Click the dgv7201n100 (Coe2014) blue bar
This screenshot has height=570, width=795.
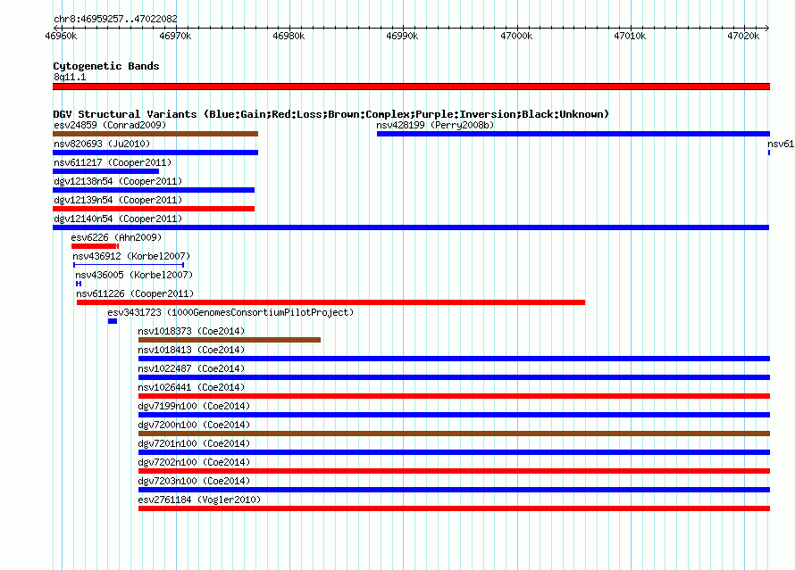tap(455, 452)
